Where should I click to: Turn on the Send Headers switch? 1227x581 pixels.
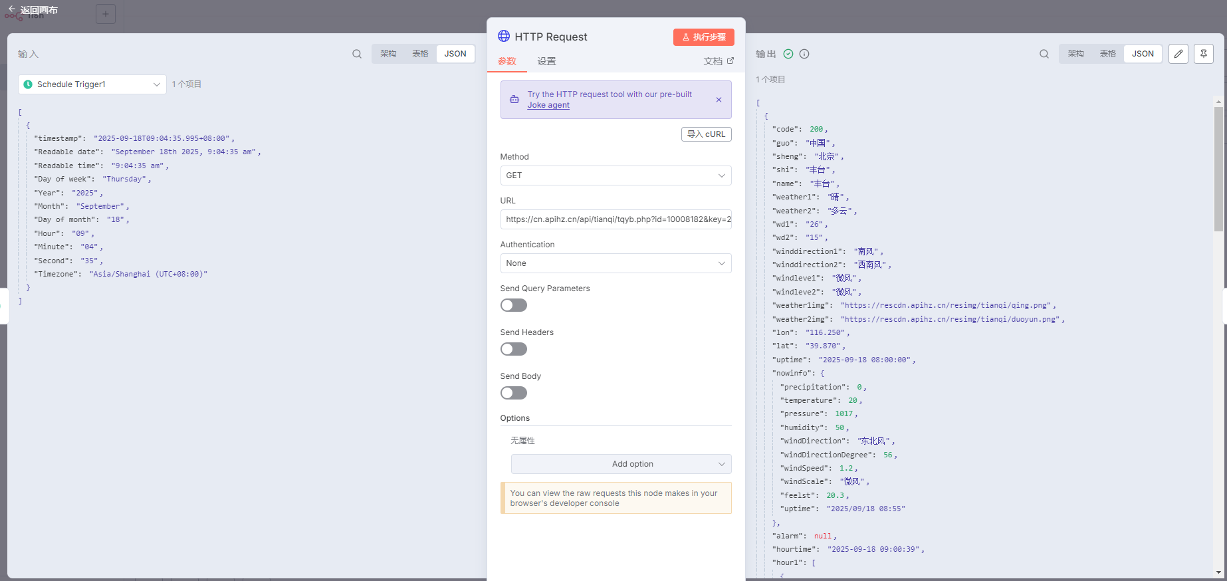click(x=514, y=349)
